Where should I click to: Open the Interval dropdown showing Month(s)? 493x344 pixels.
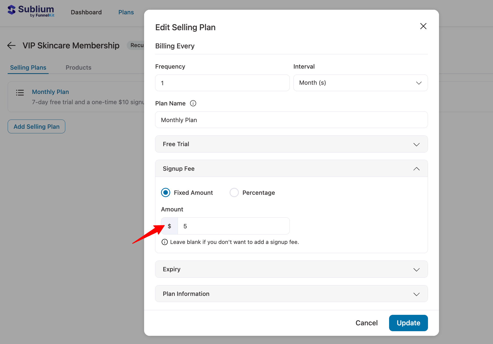click(360, 83)
